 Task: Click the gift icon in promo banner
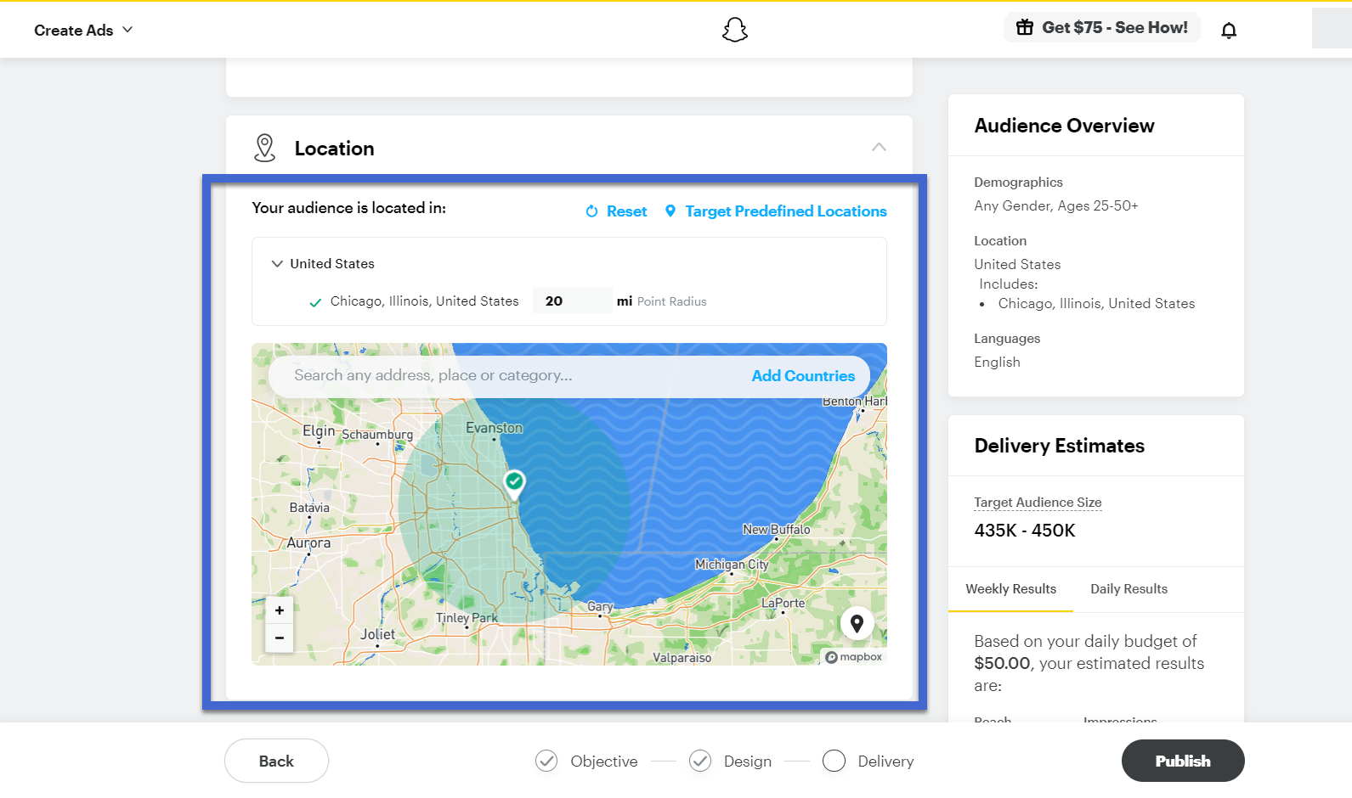point(1025,27)
